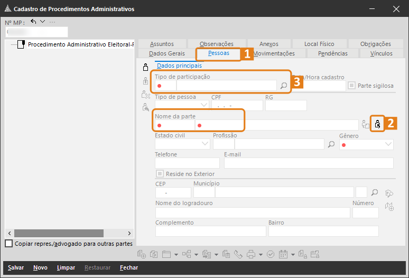Click the CPF input field
The image size is (409, 278).
(x=237, y=105)
